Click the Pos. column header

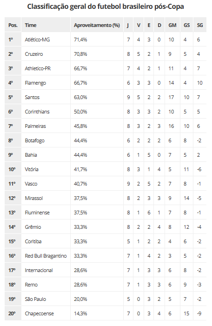click(13, 25)
